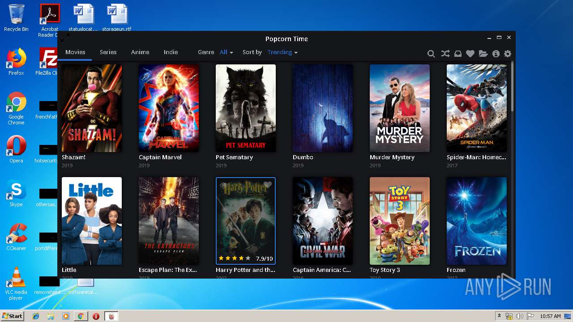
Task: Switch to the Indie tab
Action: (171, 52)
